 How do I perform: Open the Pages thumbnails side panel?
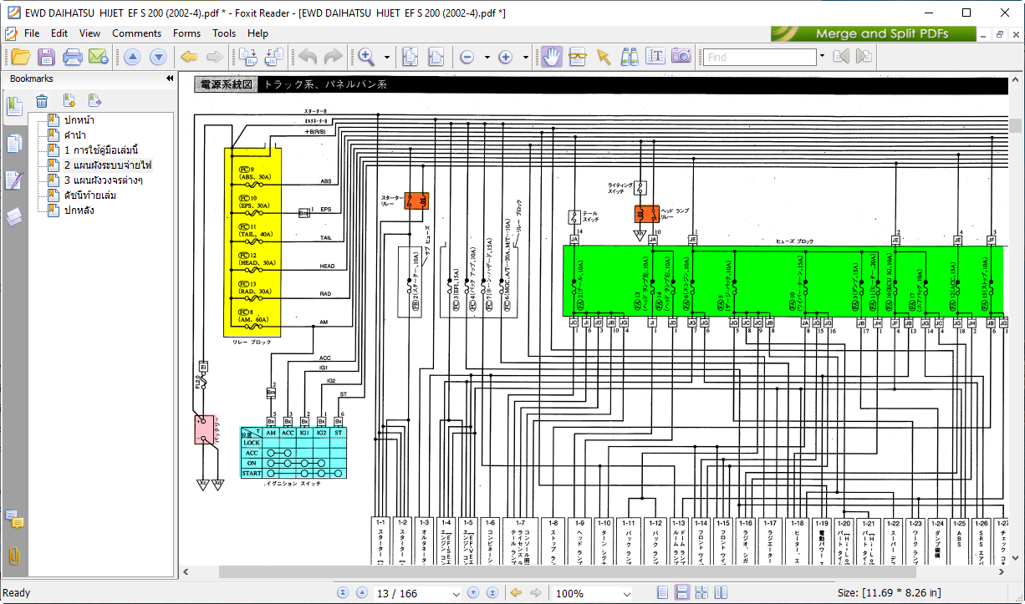pos(14,144)
